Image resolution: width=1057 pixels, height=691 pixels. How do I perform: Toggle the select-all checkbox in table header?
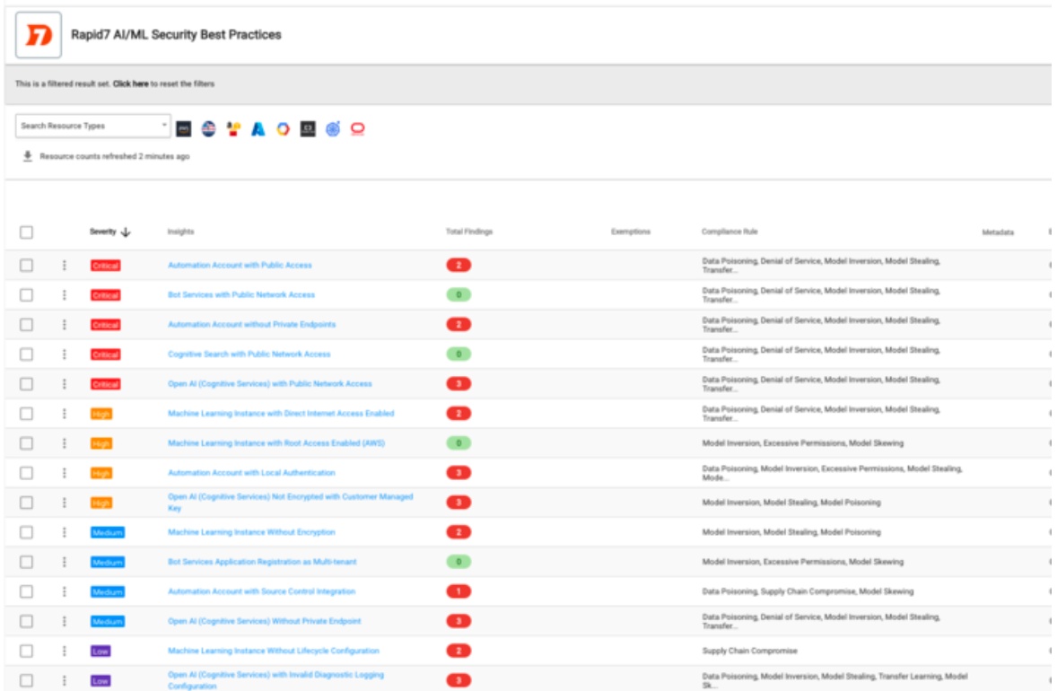click(27, 232)
